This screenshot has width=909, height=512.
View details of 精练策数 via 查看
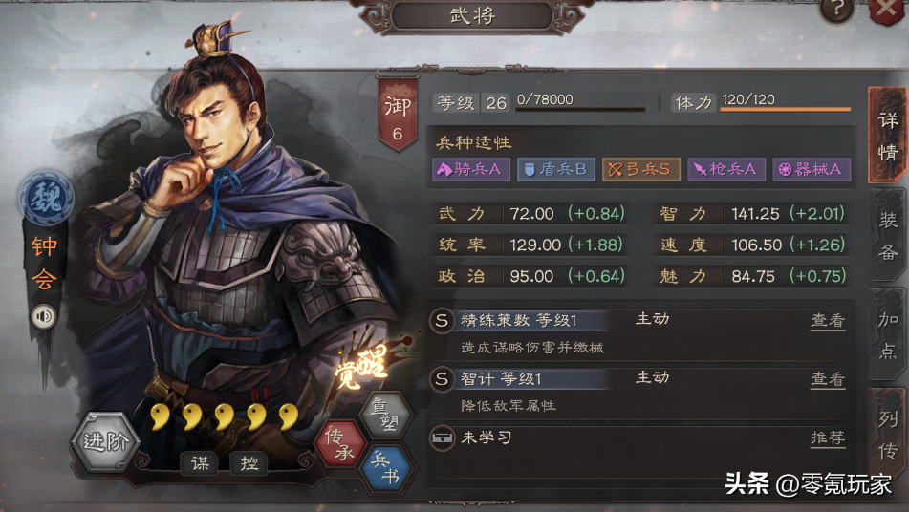827,320
